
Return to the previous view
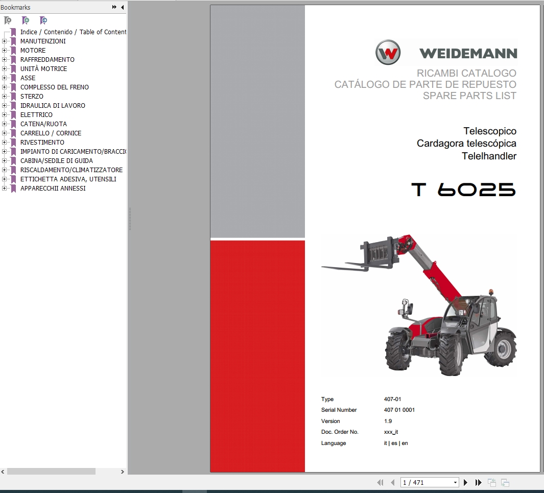pyautogui.click(x=491, y=482)
